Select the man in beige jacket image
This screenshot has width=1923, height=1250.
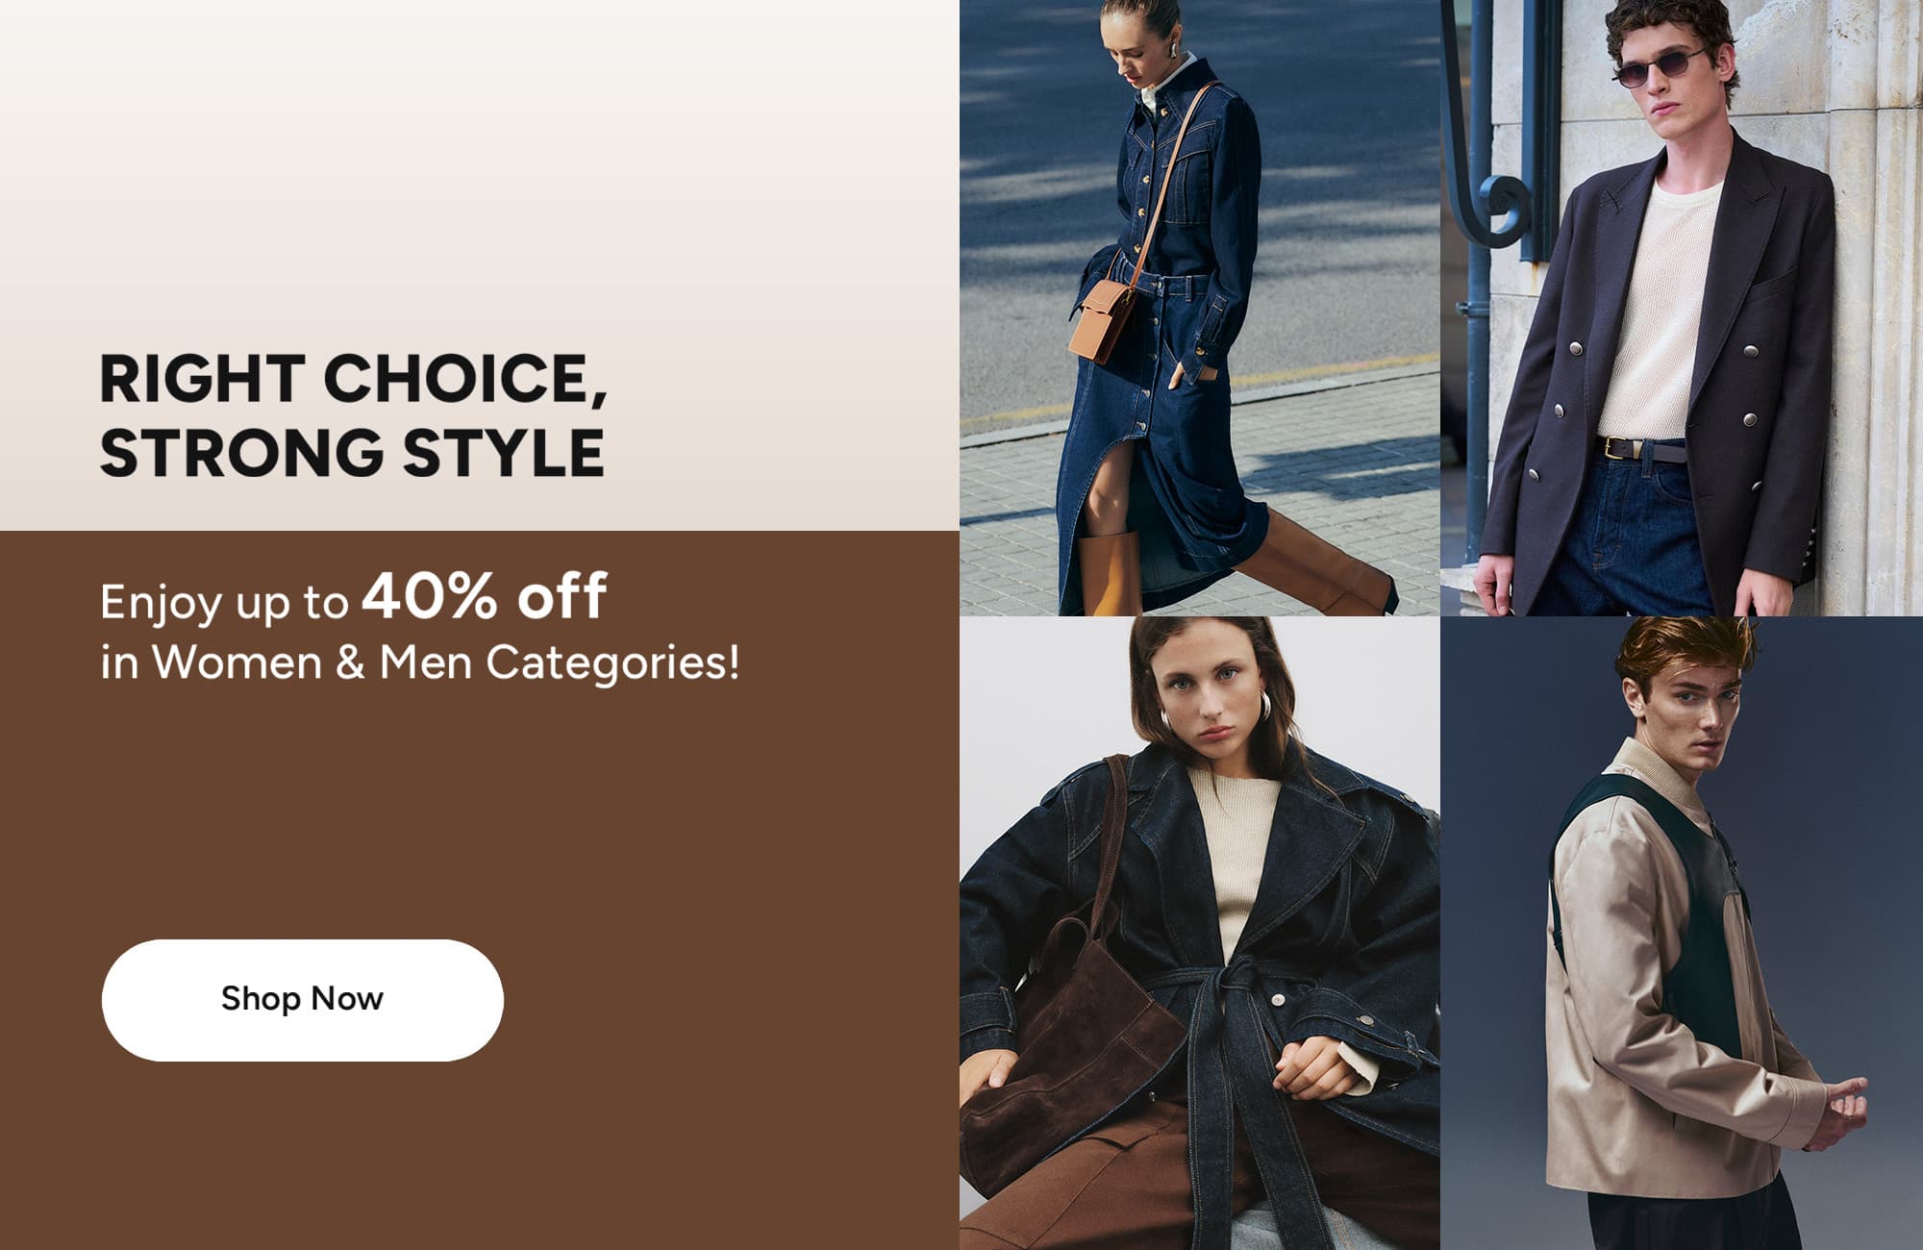click(1682, 934)
